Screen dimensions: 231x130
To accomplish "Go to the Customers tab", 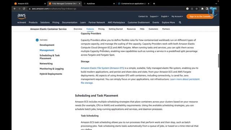I will click(153, 29).
